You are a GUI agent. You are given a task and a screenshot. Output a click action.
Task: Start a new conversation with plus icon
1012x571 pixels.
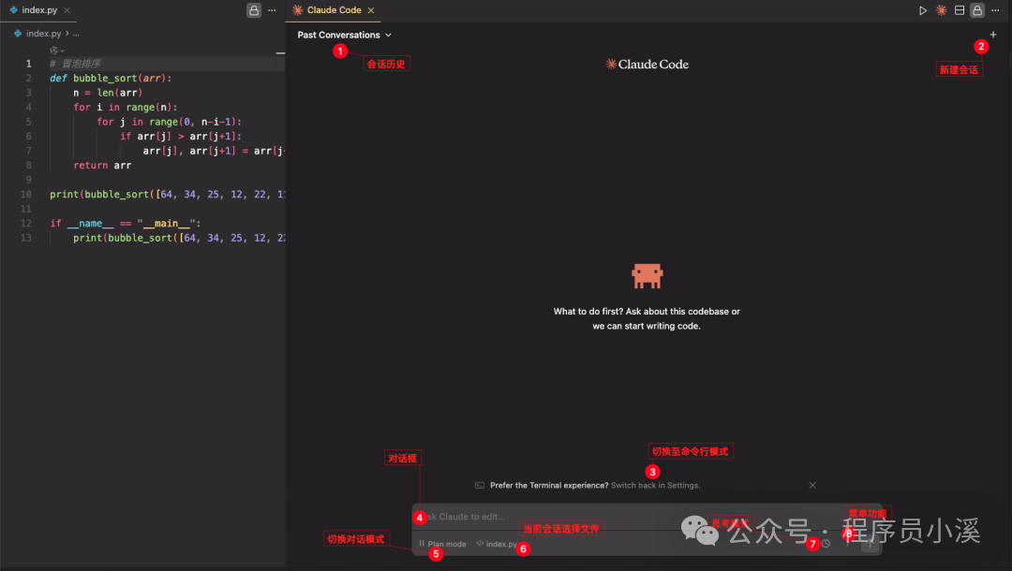[993, 35]
